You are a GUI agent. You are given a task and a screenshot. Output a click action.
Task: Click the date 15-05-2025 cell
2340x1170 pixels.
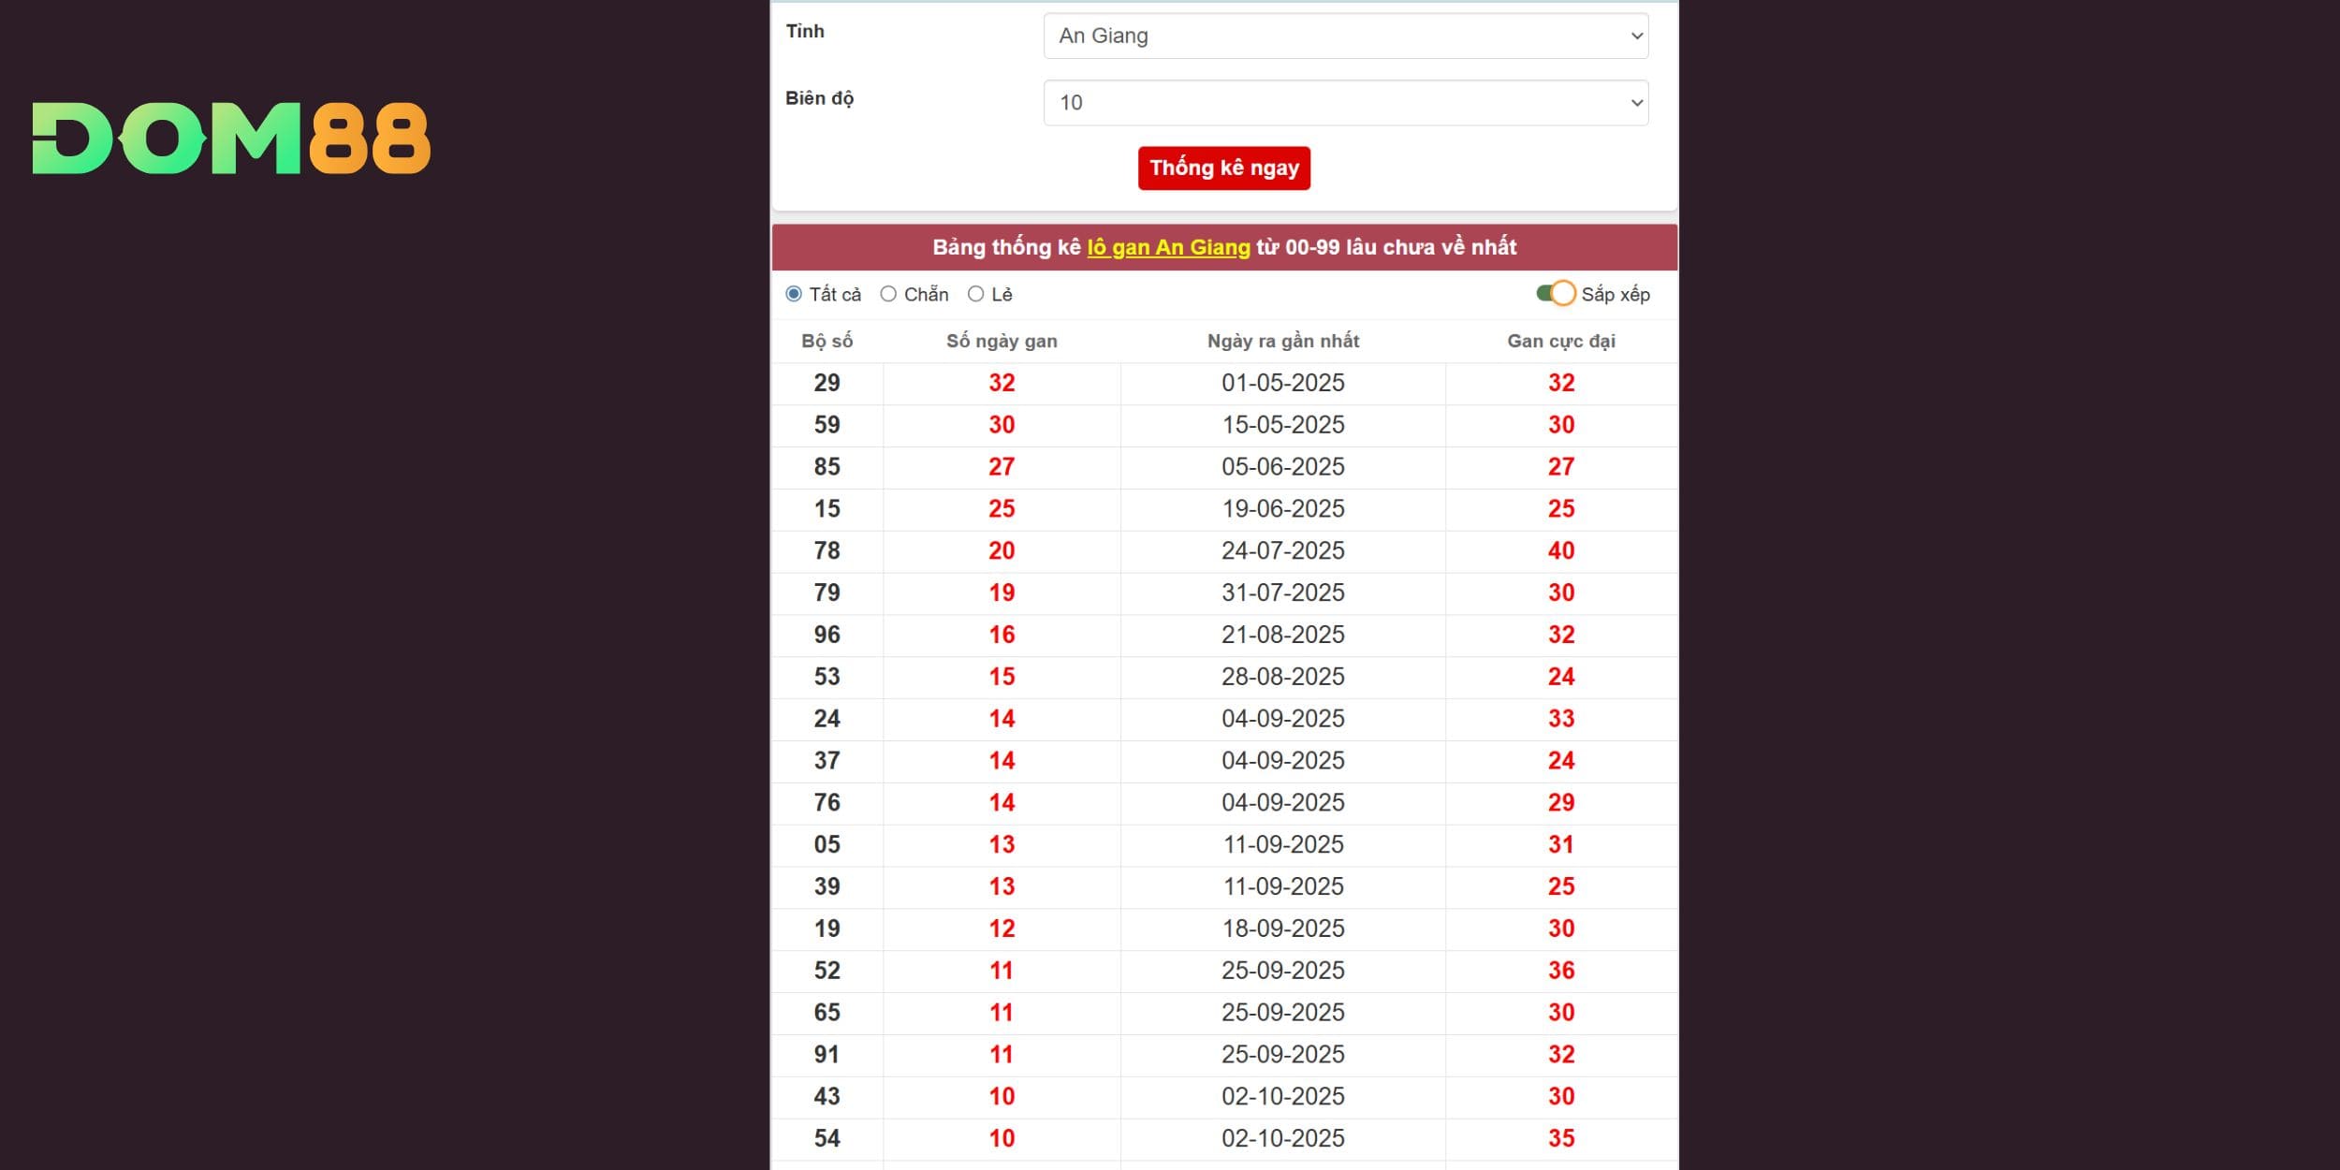(1282, 425)
